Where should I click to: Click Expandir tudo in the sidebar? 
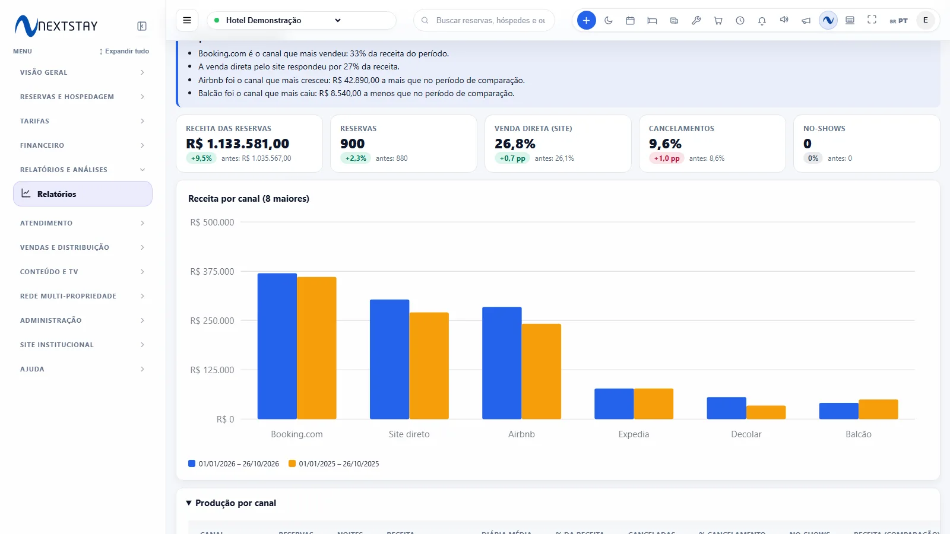click(124, 51)
